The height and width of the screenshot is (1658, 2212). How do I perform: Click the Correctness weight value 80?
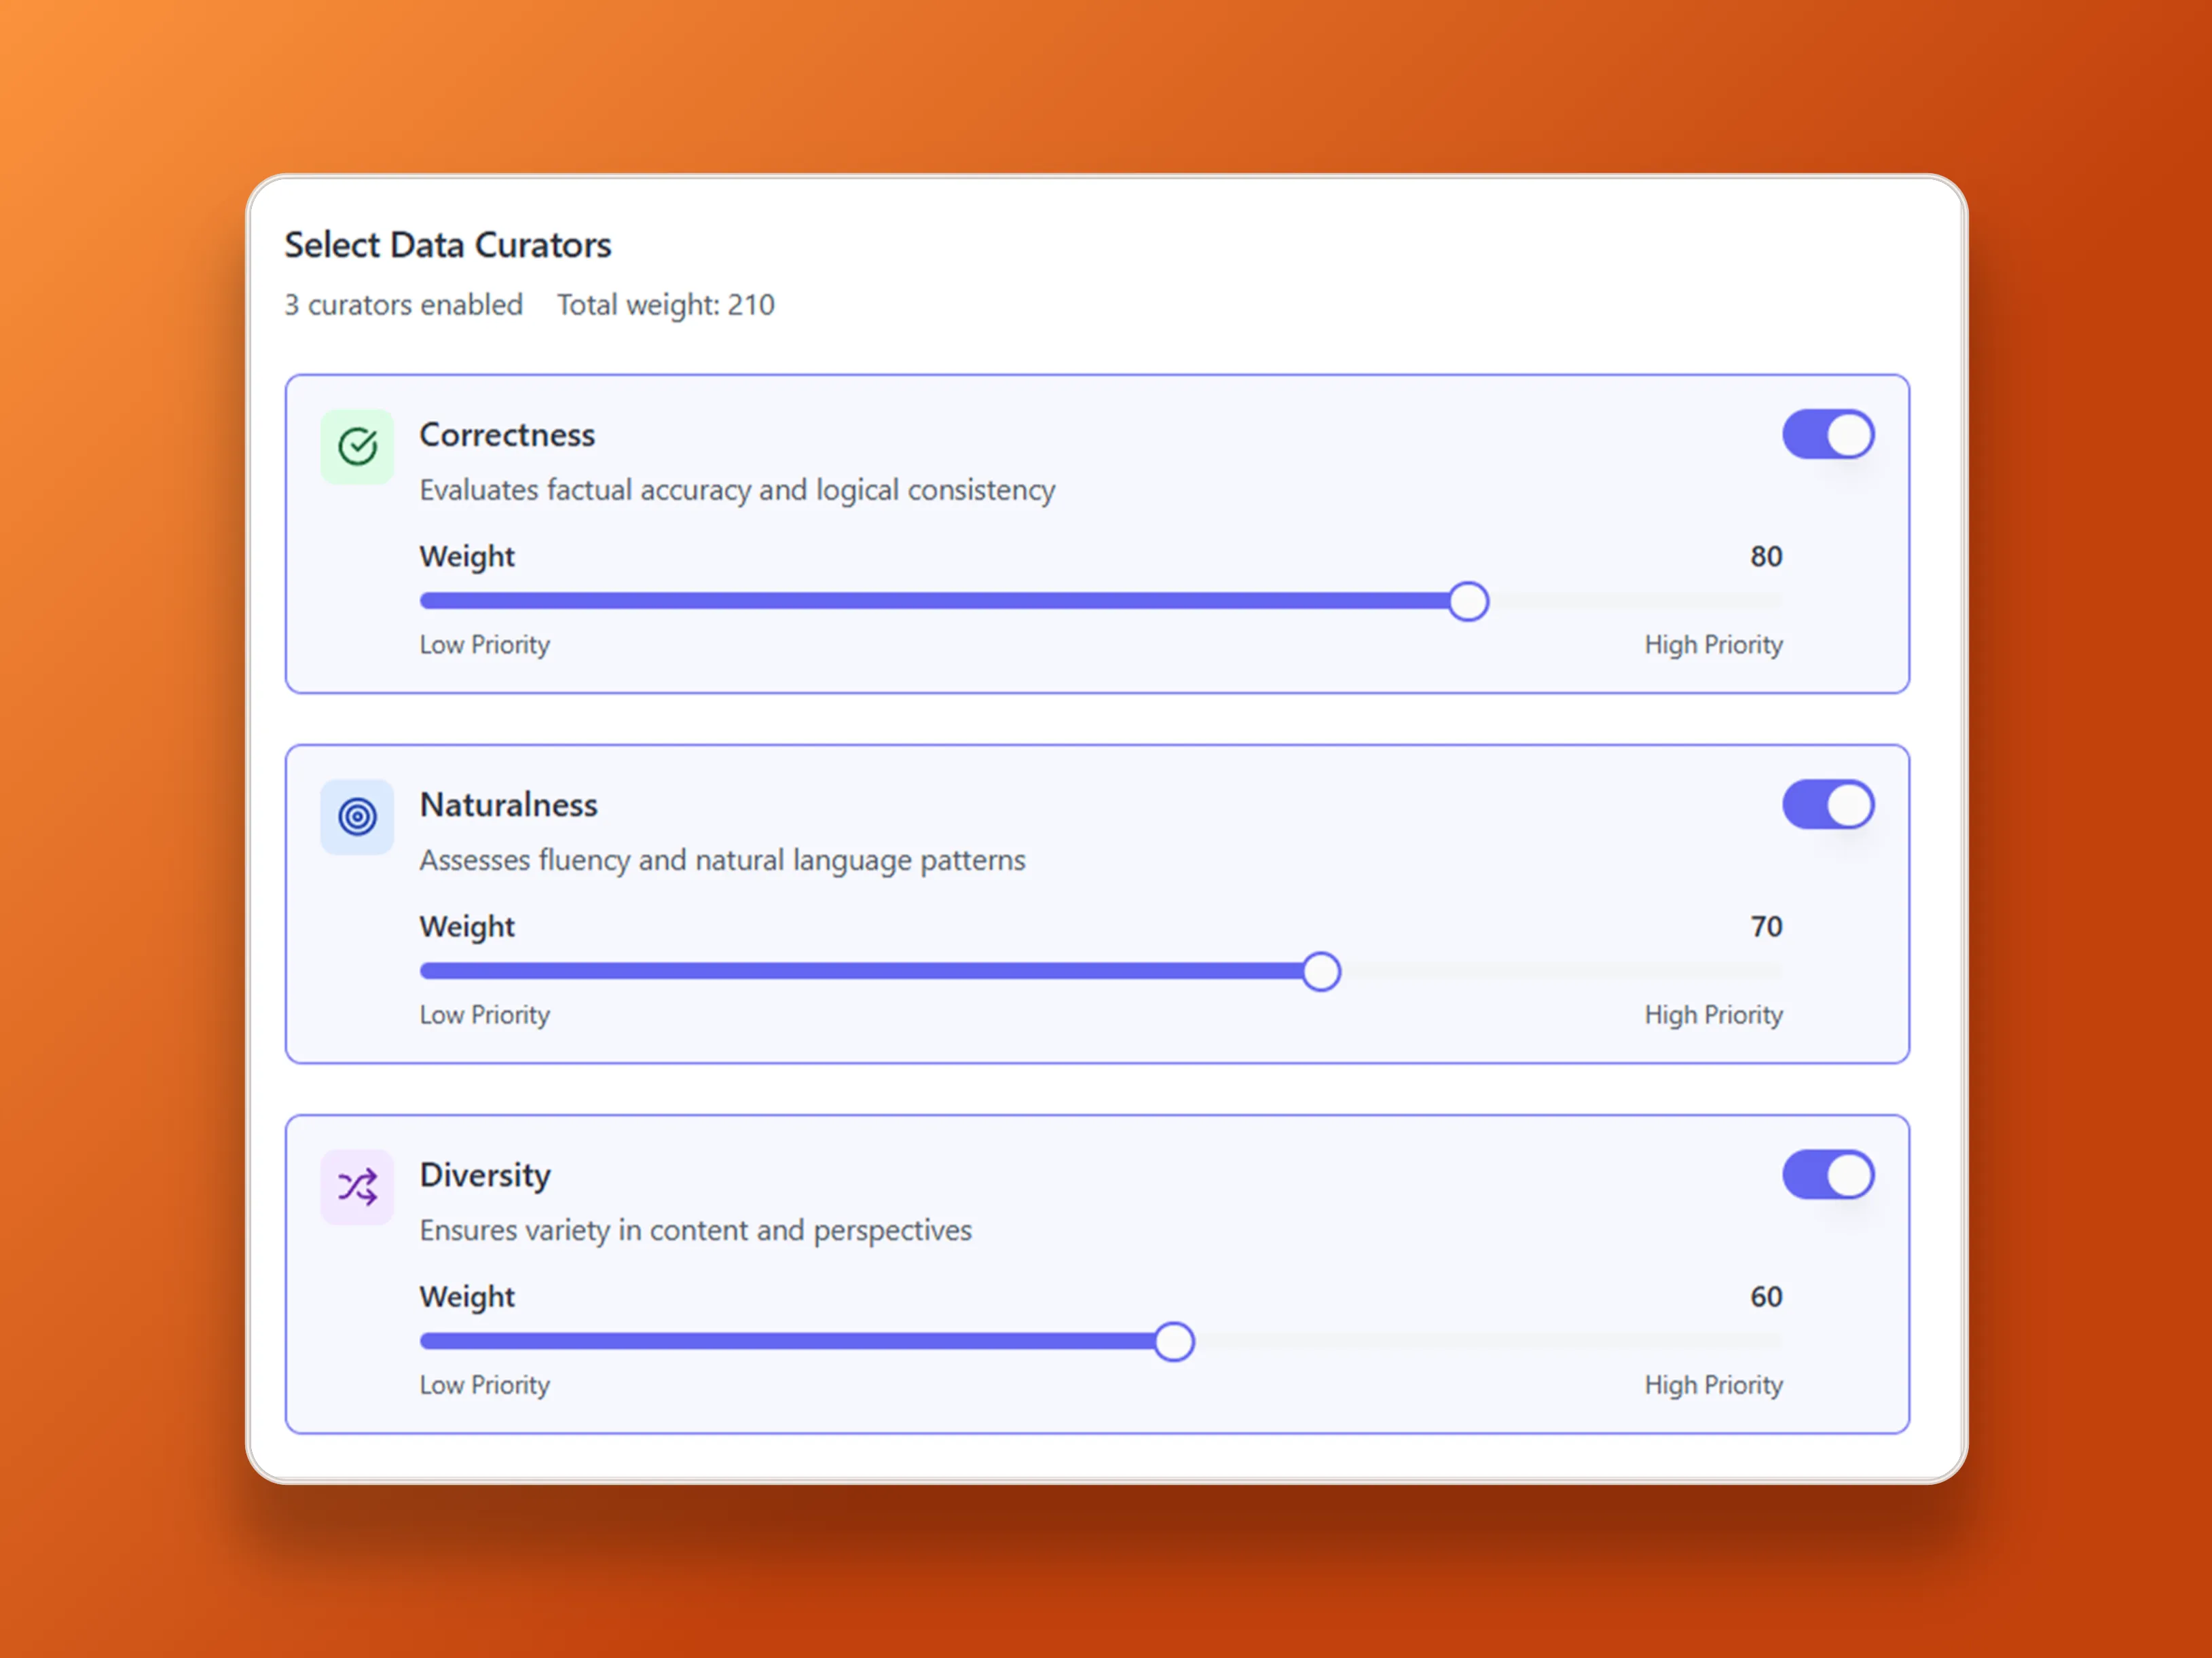[x=1766, y=556]
